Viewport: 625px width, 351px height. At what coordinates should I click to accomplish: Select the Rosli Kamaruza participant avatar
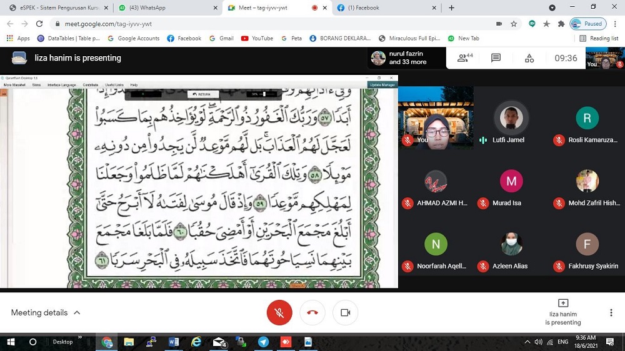[x=587, y=118]
